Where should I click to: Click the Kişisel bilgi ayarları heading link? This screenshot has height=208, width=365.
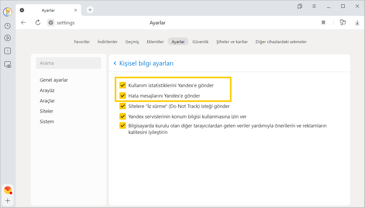(146, 63)
